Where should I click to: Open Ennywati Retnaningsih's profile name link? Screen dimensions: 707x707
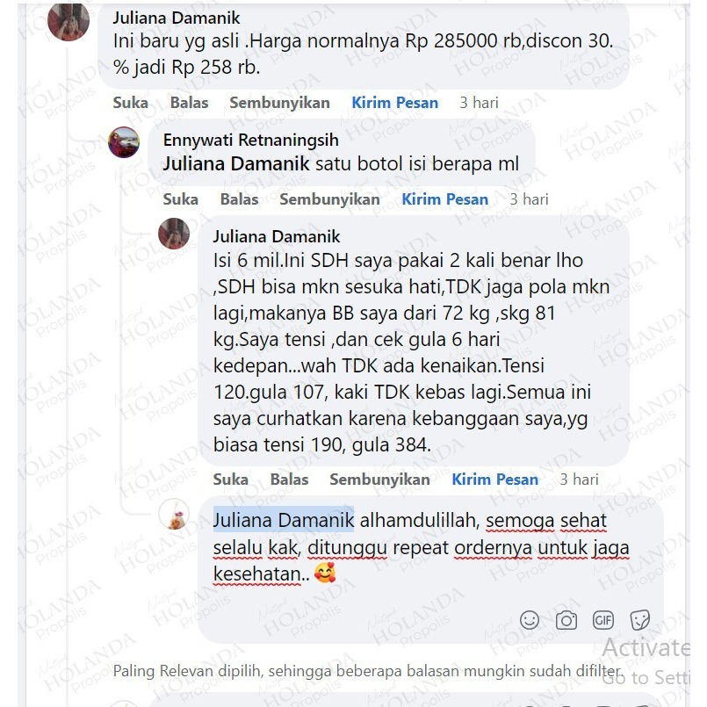pyautogui.click(x=250, y=141)
